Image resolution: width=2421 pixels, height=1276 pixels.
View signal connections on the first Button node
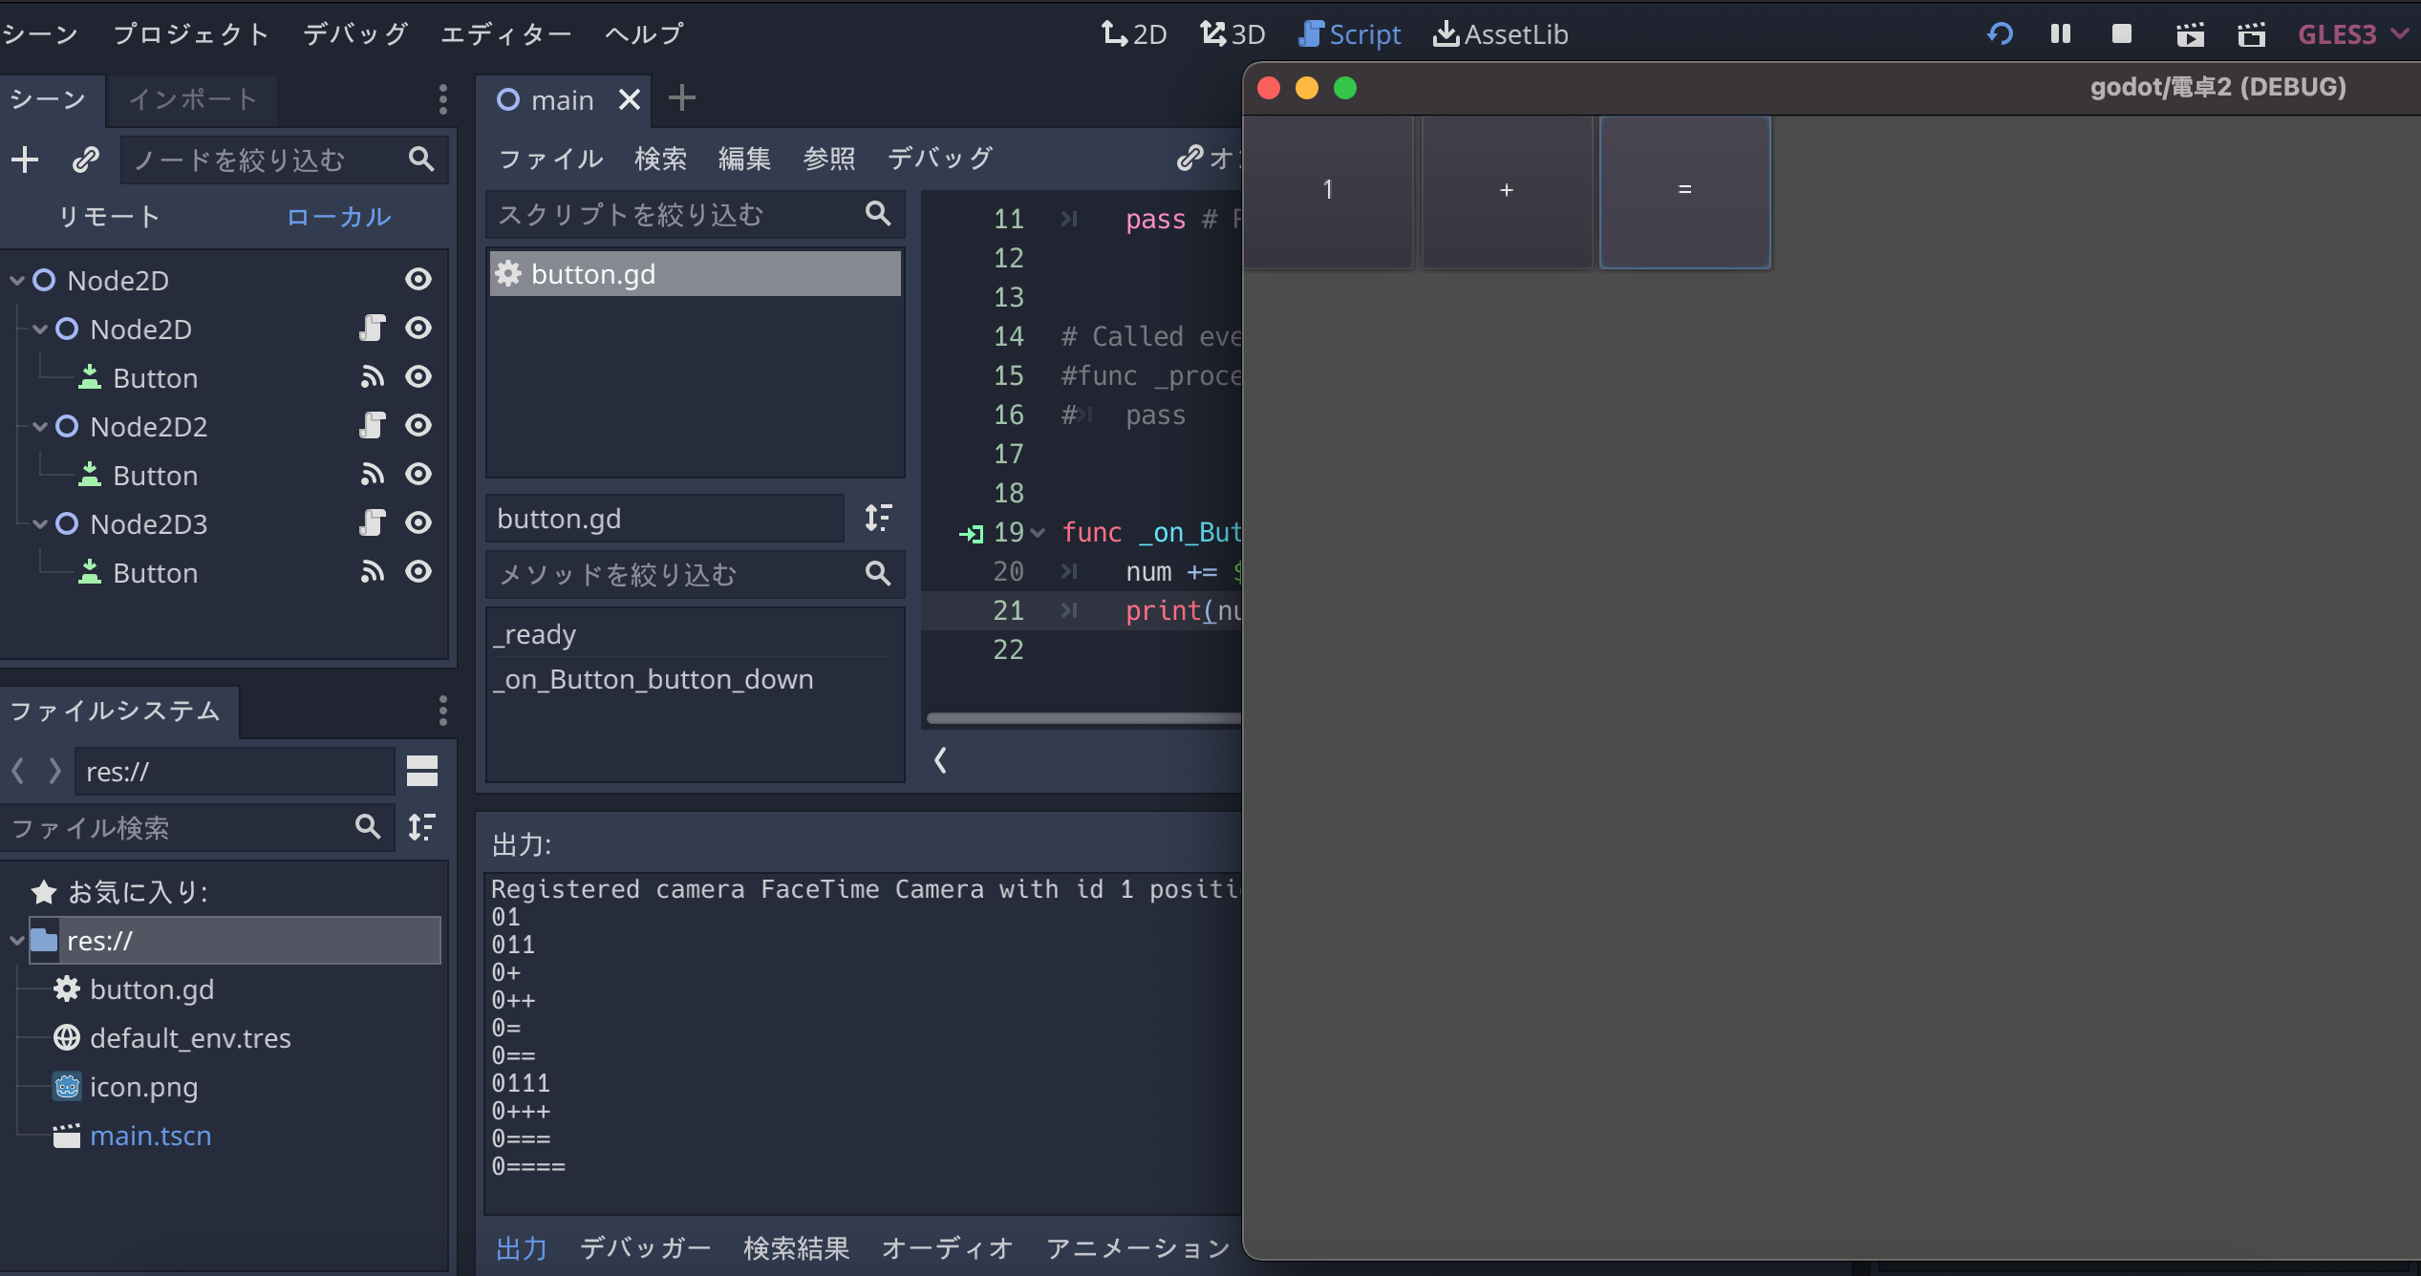coord(372,376)
